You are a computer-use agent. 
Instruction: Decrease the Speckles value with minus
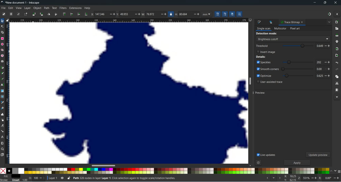[326, 62]
